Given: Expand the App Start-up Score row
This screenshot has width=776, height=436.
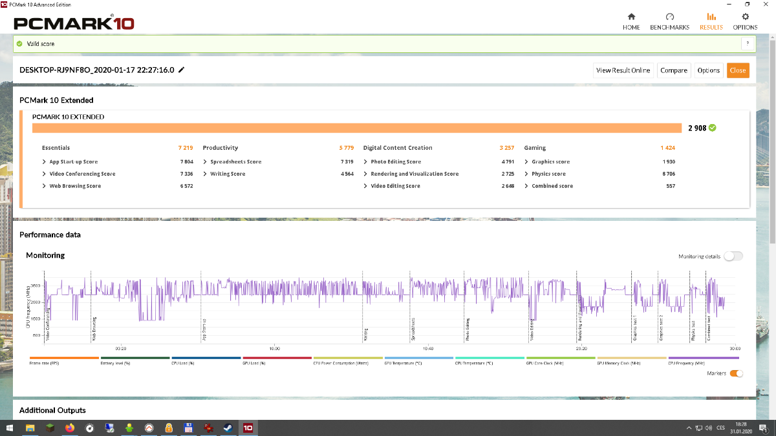Looking at the screenshot, I should coord(73,161).
